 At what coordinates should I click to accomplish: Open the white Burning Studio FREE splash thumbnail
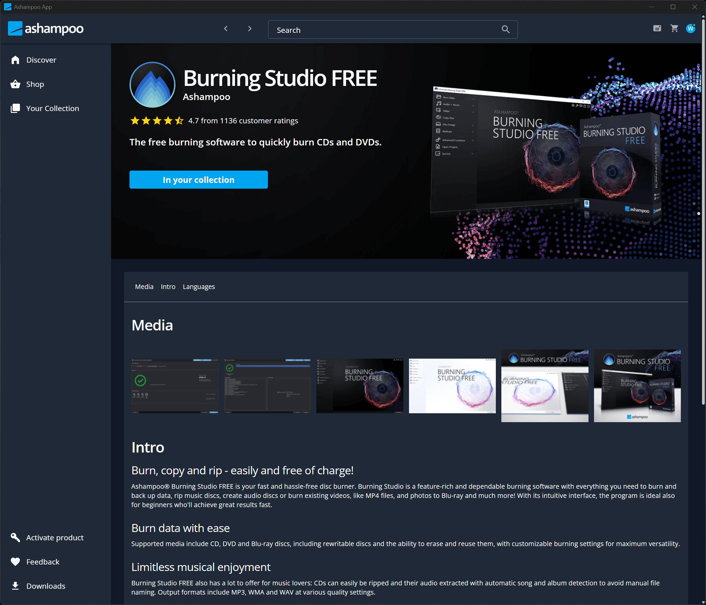pyautogui.click(x=452, y=386)
